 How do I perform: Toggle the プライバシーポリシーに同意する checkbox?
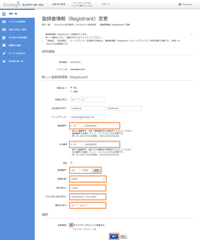pyautogui.click(x=71, y=225)
